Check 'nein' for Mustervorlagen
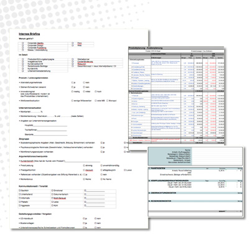This screenshot has height=234, width=249. click(x=96, y=223)
